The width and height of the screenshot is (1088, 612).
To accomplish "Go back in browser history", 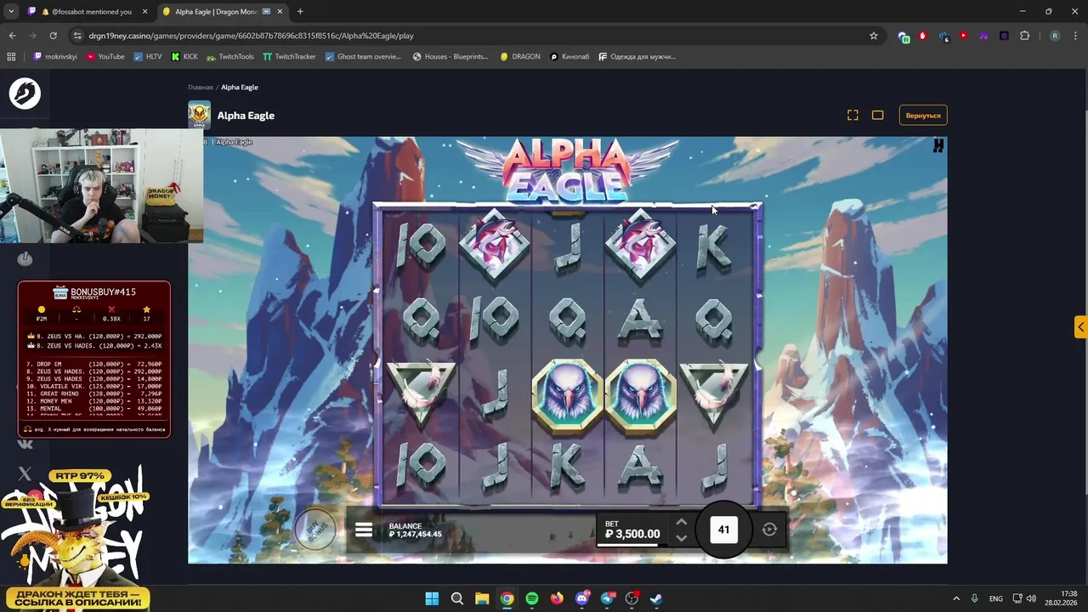I will [x=12, y=36].
